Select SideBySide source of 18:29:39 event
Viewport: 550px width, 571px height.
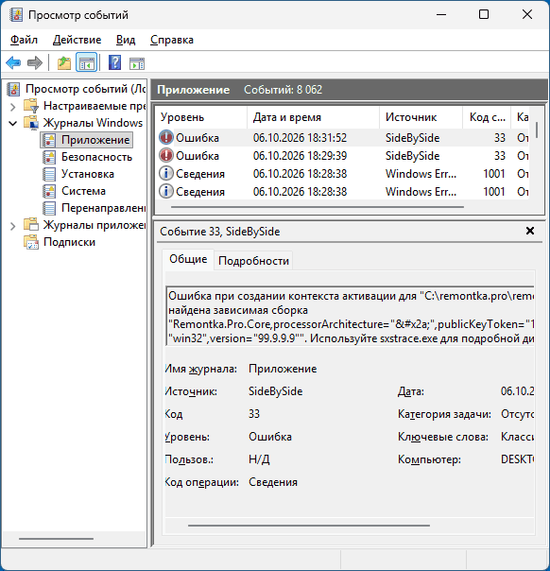412,155
